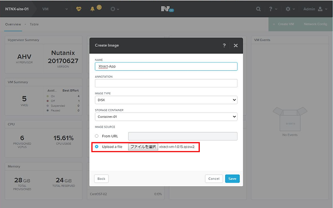Switch to the Overview tab
The image size is (333, 208).
coord(13,24)
